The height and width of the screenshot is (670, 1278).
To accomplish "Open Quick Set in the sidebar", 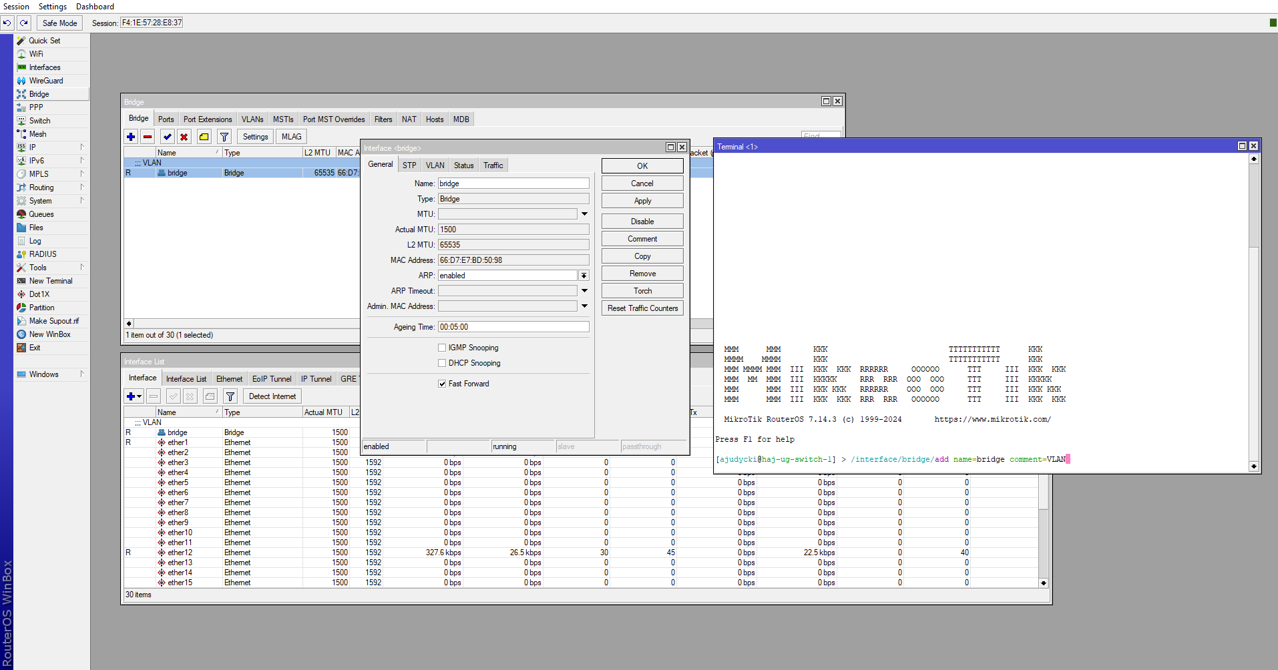I will (x=44, y=41).
